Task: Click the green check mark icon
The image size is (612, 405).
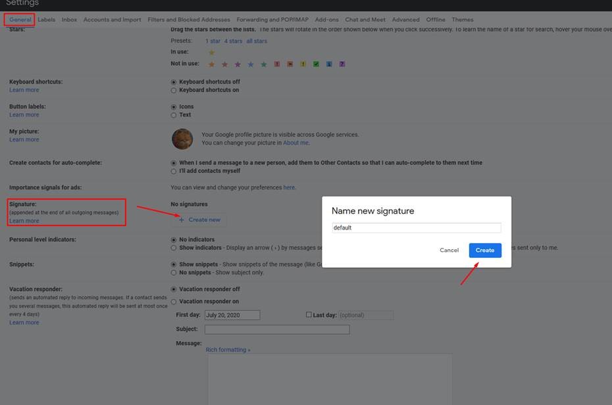Action: point(316,64)
